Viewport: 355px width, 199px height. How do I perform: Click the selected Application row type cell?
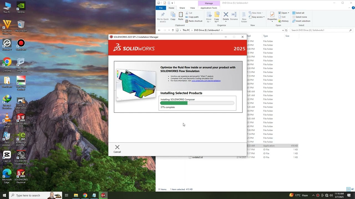pyautogui.click(x=269, y=146)
